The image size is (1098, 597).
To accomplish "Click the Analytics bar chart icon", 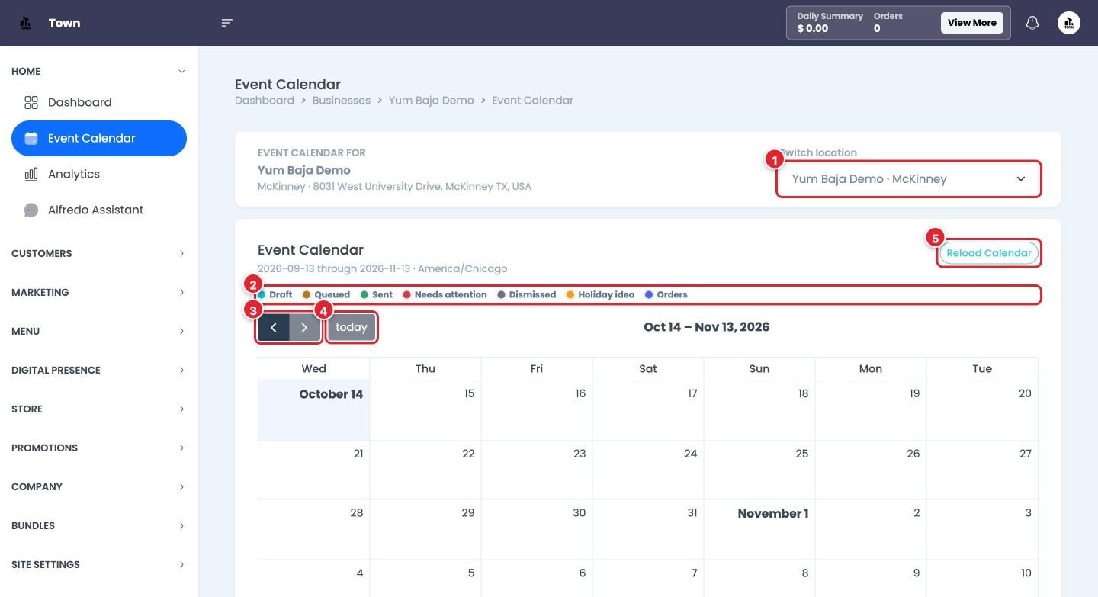I will (x=31, y=174).
